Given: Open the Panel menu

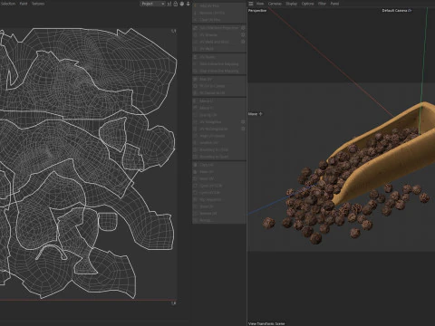Looking at the screenshot, I should [x=334, y=4].
